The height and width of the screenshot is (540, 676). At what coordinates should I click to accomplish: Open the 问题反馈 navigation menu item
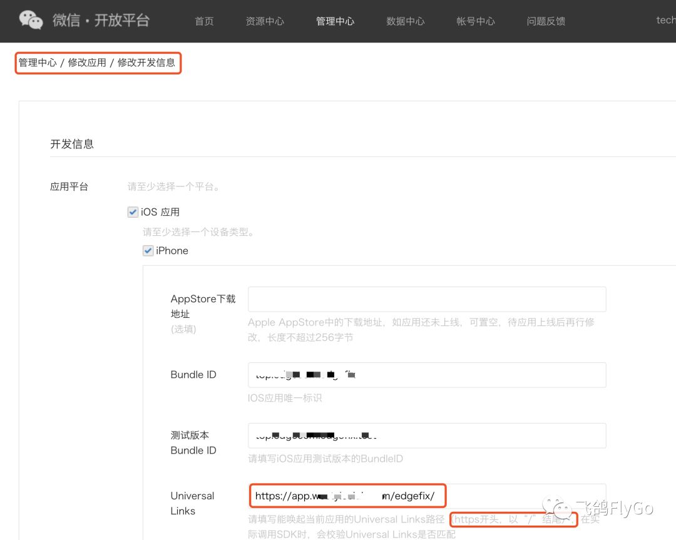545,21
